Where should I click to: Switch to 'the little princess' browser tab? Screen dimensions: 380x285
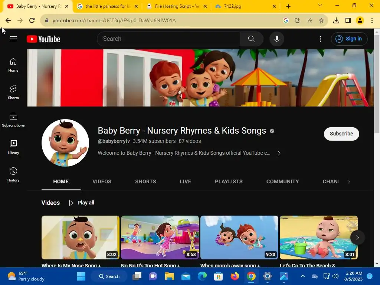[x=108, y=7]
